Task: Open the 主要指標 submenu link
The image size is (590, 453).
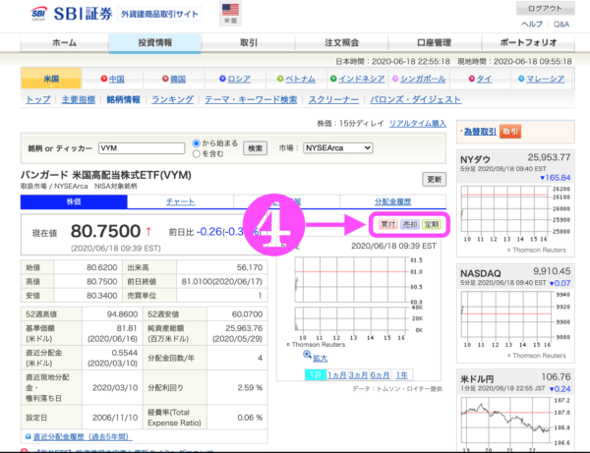Action: coord(79,99)
